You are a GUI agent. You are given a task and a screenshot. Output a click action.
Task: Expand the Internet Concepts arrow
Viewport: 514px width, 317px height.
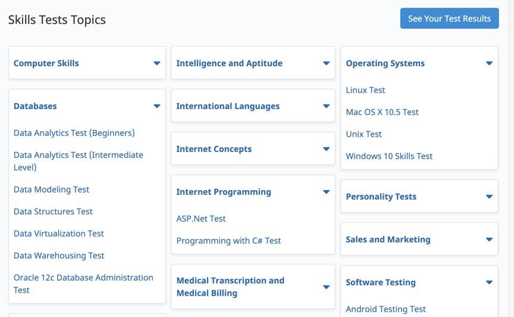point(326,149)
